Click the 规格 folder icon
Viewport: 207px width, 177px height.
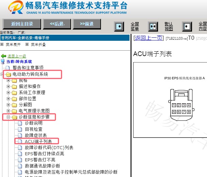[14, 81]
